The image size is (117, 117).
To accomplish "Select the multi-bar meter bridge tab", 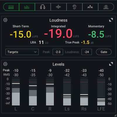I will pyautogui.click(x=11, y=7).
